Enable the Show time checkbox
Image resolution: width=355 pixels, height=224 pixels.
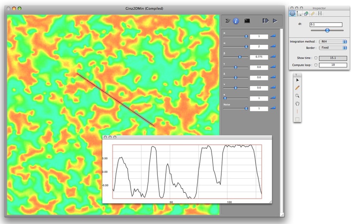(x=316, y=58)
